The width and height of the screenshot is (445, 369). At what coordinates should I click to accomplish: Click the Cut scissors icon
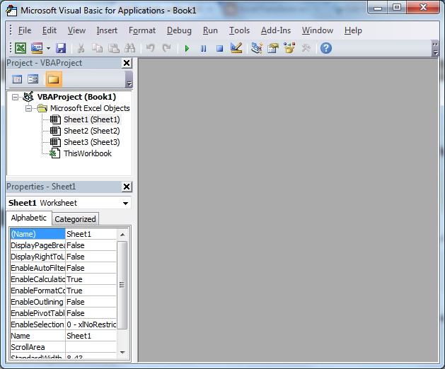click(81, 48)
